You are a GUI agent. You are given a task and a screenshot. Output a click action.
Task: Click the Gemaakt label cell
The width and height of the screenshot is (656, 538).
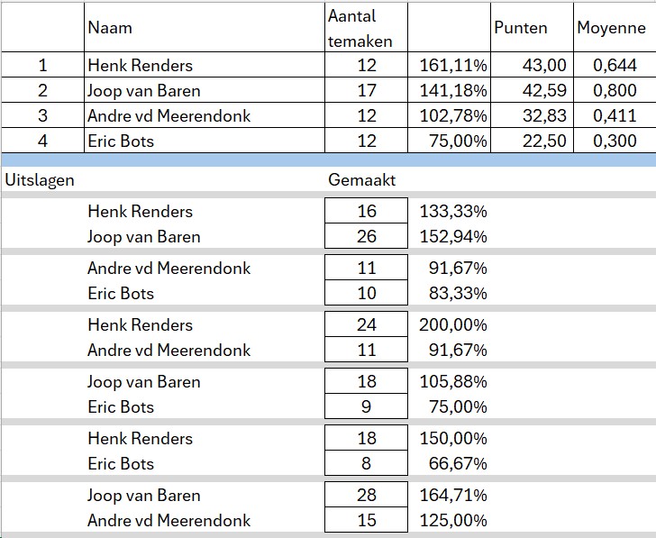point(362,179)
